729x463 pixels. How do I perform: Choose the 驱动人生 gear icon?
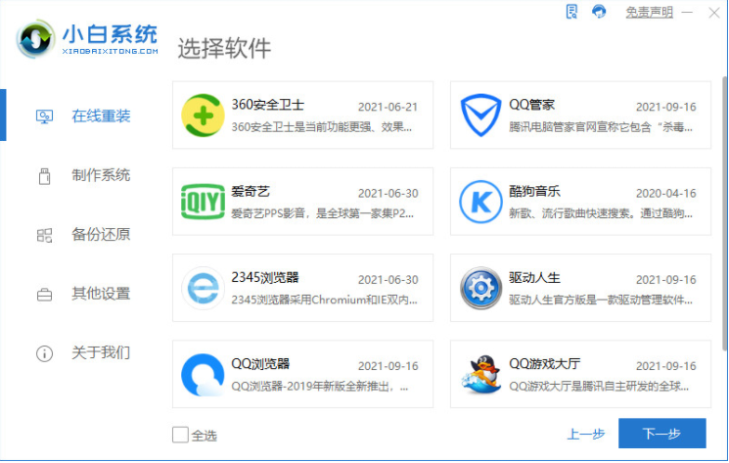click(x=480, y=288)
